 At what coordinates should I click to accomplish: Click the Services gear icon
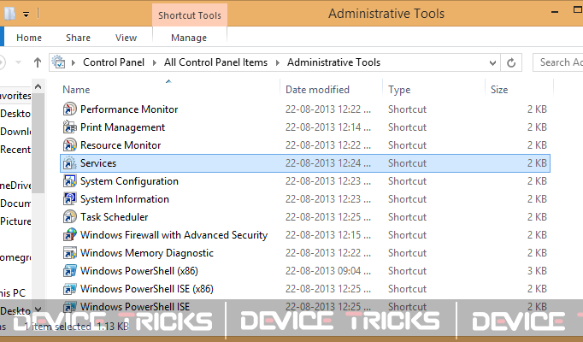(x=69, y=163)
